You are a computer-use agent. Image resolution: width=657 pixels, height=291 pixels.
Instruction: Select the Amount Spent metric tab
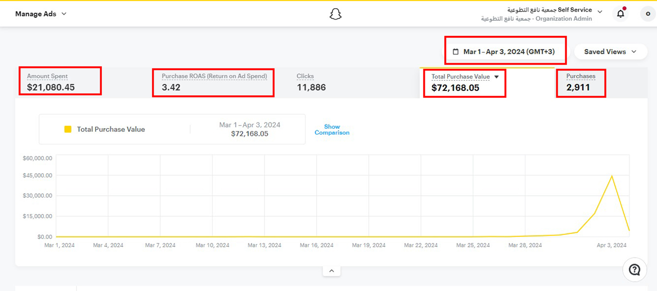[x=51, y=82]
